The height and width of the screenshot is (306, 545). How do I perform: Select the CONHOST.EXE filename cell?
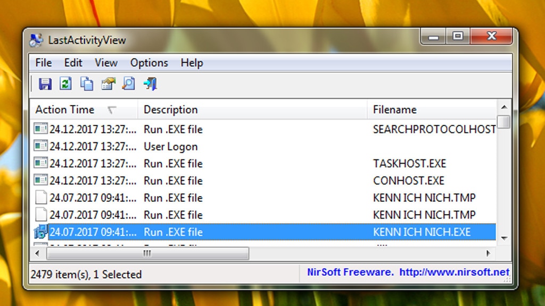(409, 181)
